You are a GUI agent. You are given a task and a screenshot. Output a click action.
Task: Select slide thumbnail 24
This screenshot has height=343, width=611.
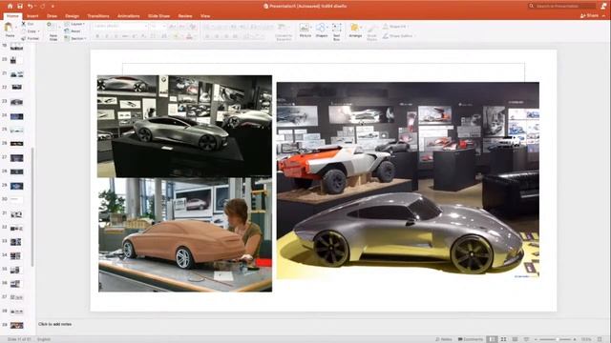16,116
